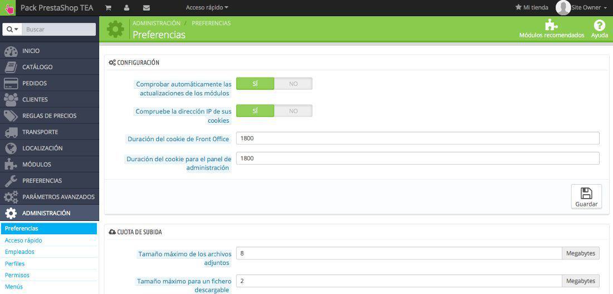Click Pack PrestaShop TEA title link
Viewport: 613px width, 294px height.
(57, 7)
